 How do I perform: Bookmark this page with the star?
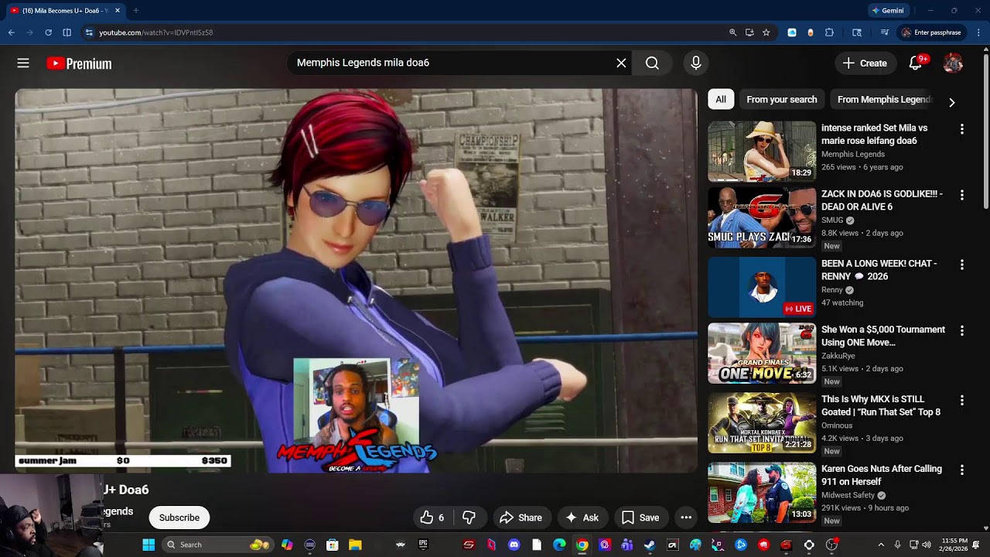(766, 32)
